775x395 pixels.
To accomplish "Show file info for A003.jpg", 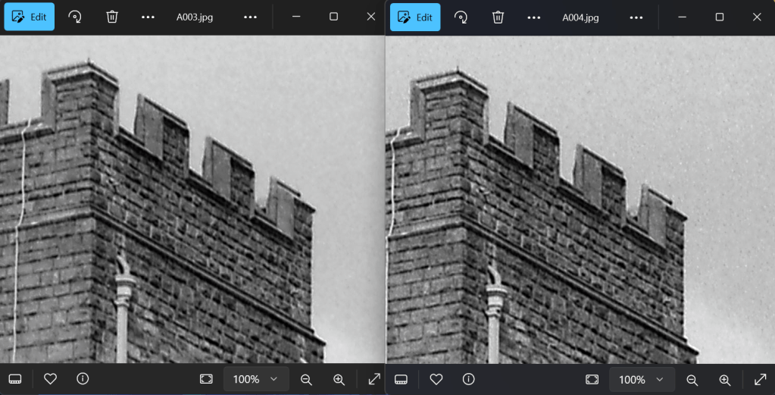I will tap(83, 379).
